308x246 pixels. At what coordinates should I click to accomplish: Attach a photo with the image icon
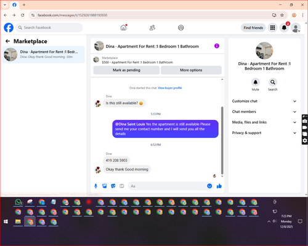pos(105,186)
